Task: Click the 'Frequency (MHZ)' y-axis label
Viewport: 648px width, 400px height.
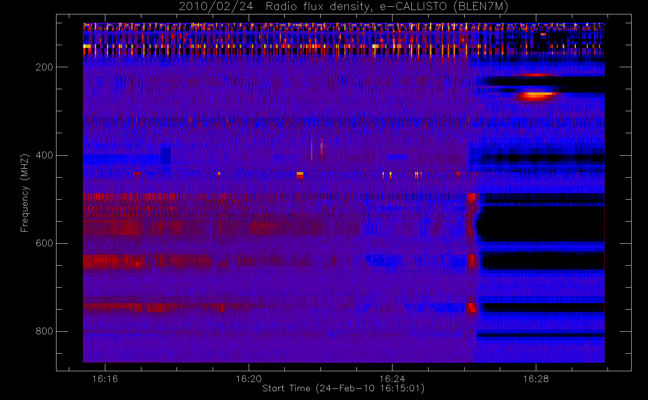Action: [x=25, y=193]
